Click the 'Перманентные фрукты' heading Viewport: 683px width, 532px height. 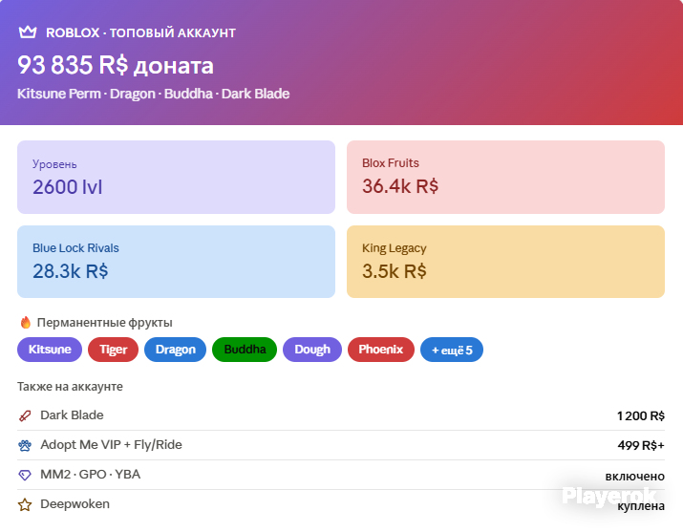pos(104,323)
